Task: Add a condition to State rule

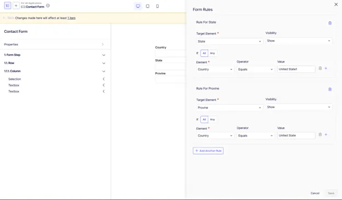Action: (326, 68)
